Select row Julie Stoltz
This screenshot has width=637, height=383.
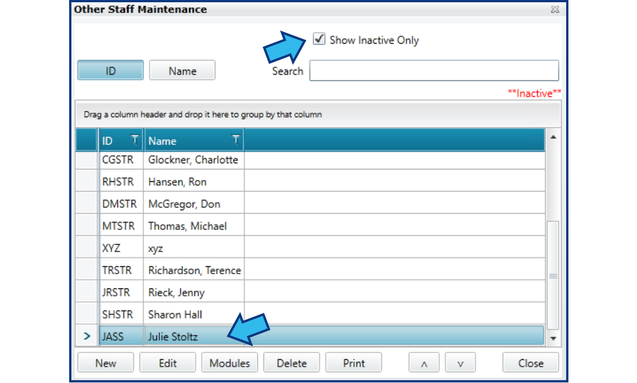pos(311,337)
